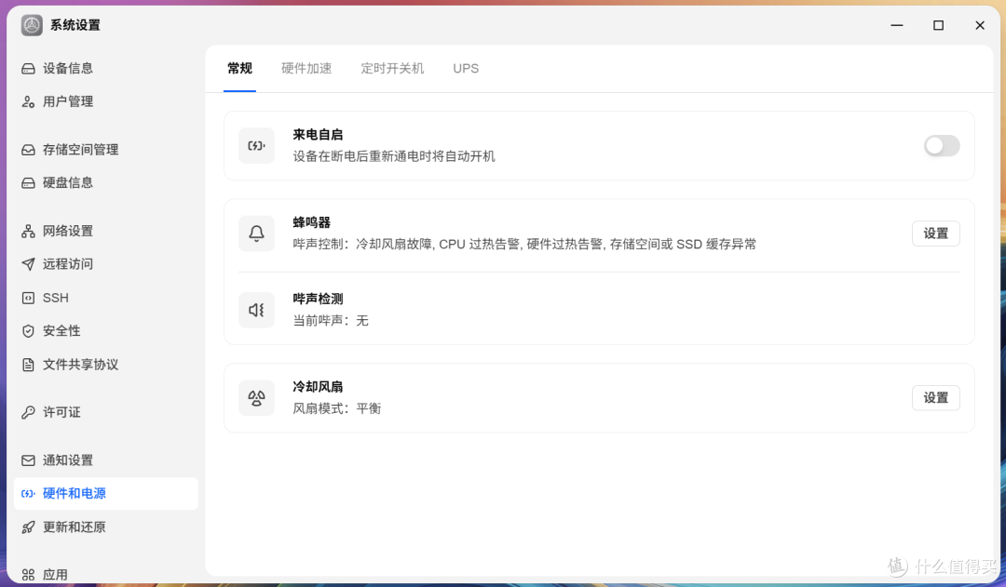The height and width of the screenshot is (587, 1006).
Task: Click the 硬件和电源 power icon in sidebar
Action: point(28,493)
